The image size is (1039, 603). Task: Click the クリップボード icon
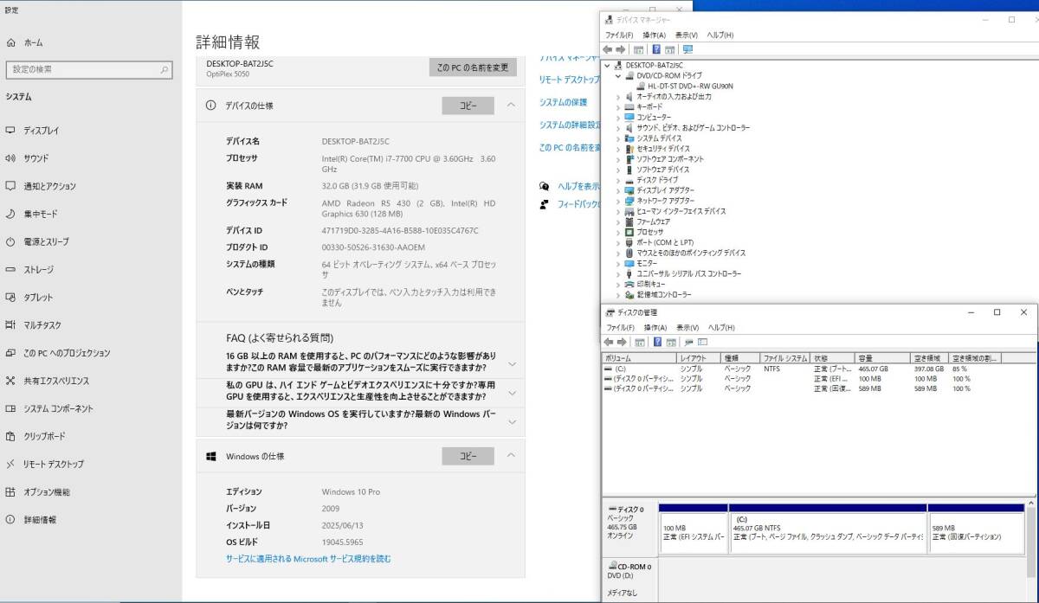10,436
